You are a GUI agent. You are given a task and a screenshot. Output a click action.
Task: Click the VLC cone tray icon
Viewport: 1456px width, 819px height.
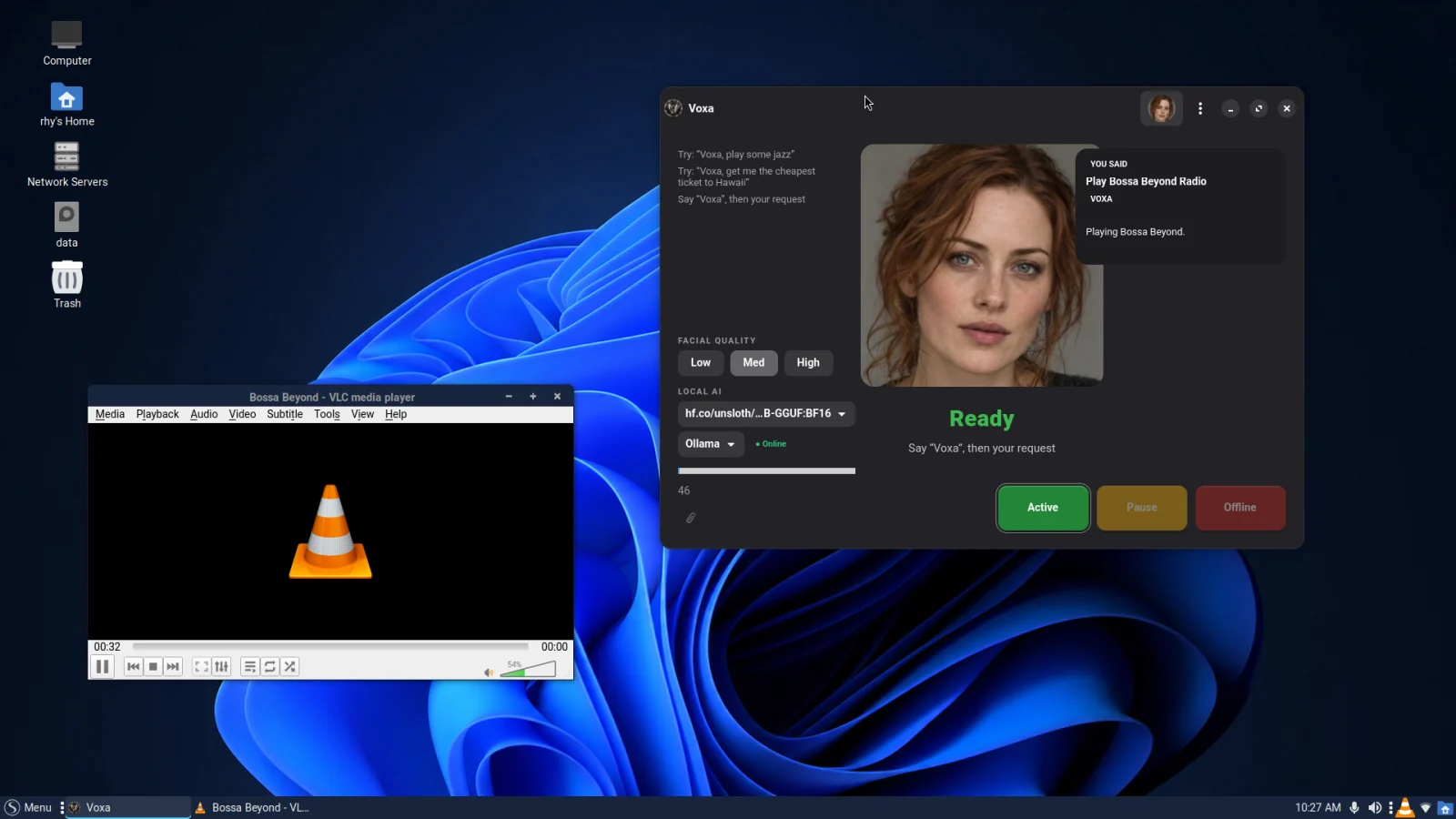(1405, 807)
